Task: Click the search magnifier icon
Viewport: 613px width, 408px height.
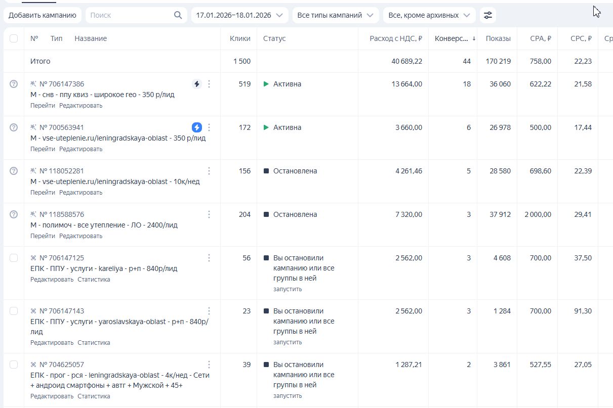Action: [x=178, y=15]
